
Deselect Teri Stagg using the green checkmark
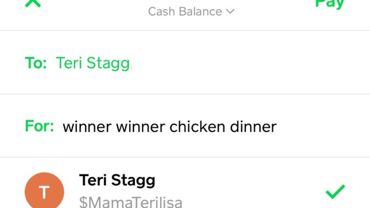335,191
